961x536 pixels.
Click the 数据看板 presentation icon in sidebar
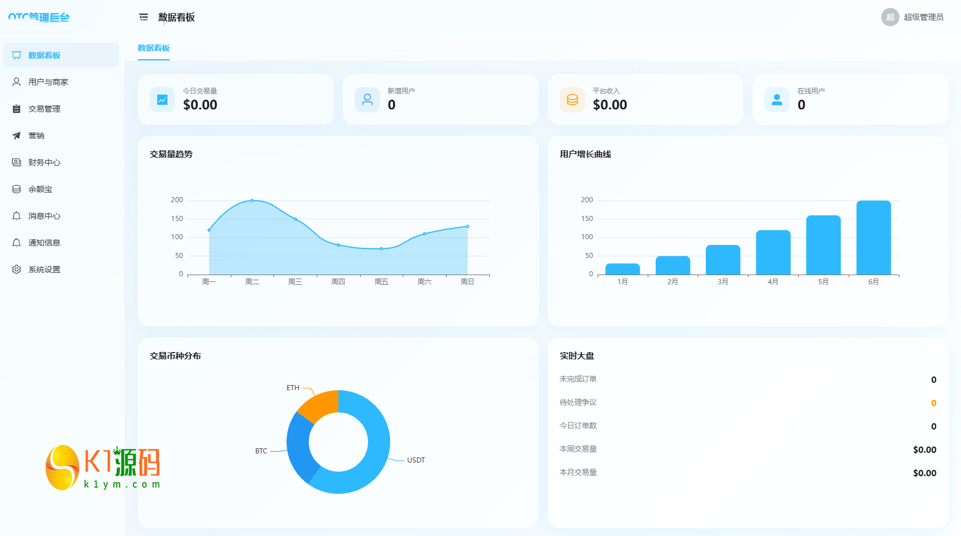coord(17,55)
